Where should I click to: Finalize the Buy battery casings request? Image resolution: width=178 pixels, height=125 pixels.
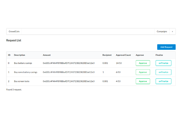pyautogui.click(x=163, y=63)
